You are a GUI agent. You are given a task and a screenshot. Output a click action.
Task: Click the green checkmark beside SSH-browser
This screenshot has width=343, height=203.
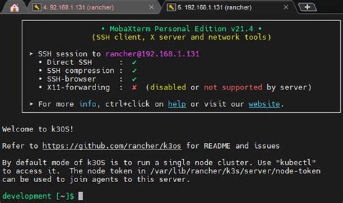134,79
